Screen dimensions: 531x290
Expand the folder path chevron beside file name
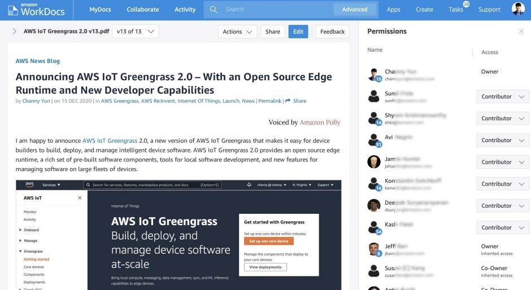[14, 31]
